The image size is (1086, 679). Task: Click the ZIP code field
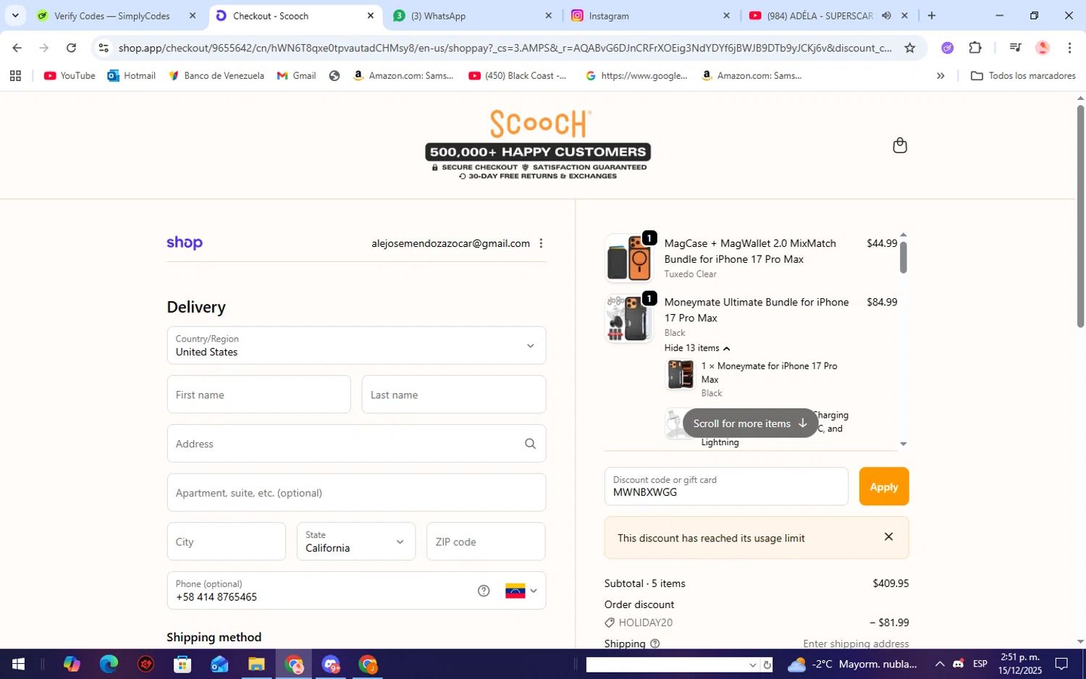pos(486,541)
